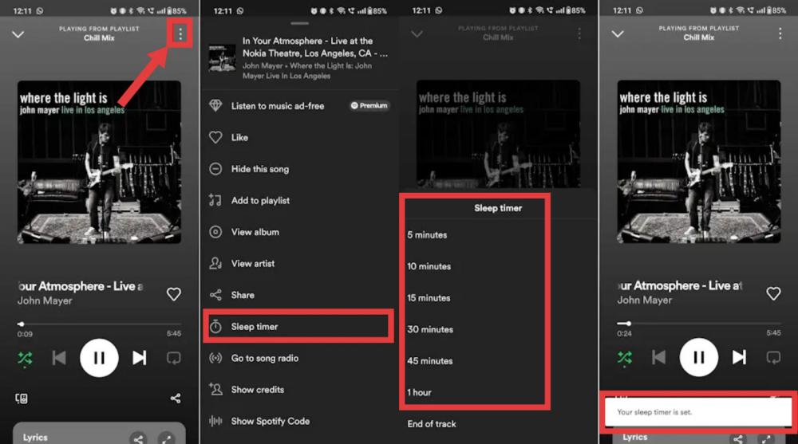
Task: Like the song in first panel
Action: tap(173, 294)
